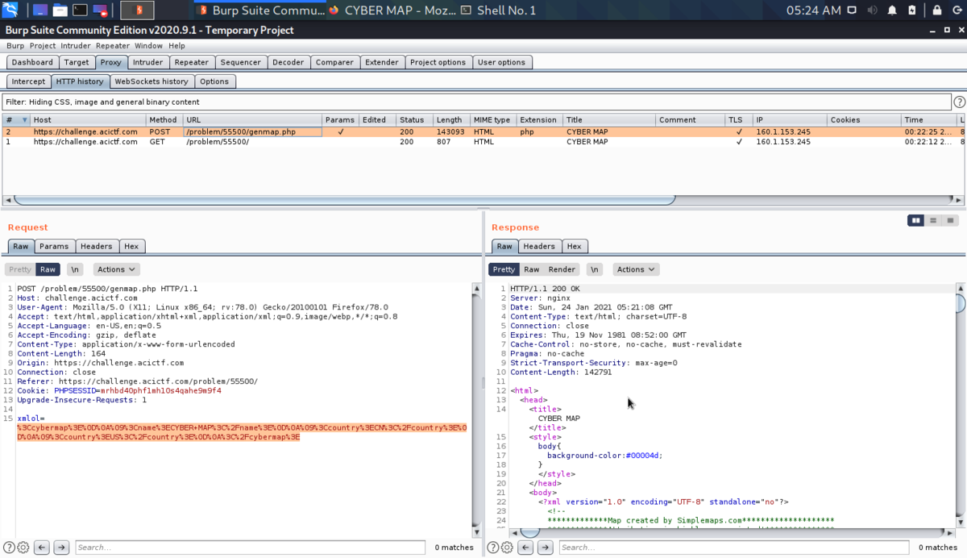This screenshot has width=967, height=558.
Task: Toggle \n display in the Response editor
Action: click(594, 269)
